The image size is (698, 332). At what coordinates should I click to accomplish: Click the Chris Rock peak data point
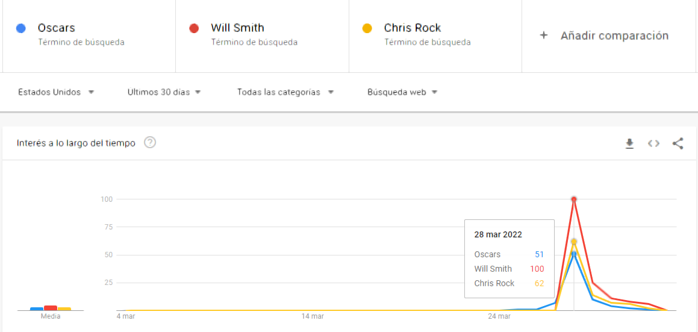click(574, 242)
